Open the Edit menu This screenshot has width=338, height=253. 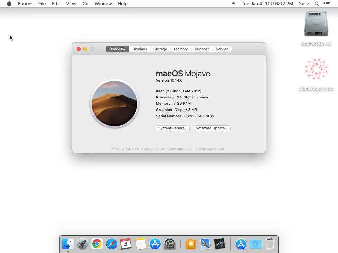pyautogui.click(x=56, y=4)
